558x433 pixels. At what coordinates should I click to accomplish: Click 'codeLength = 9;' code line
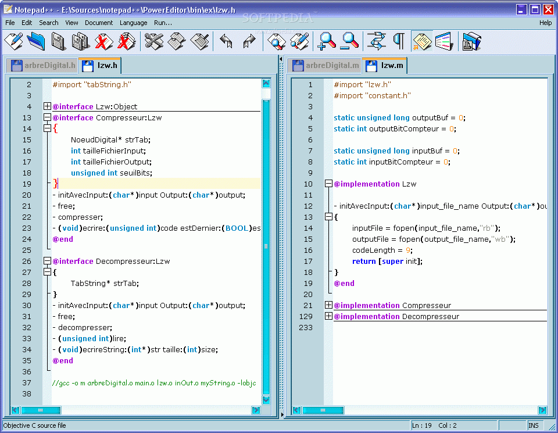[382, 250]
